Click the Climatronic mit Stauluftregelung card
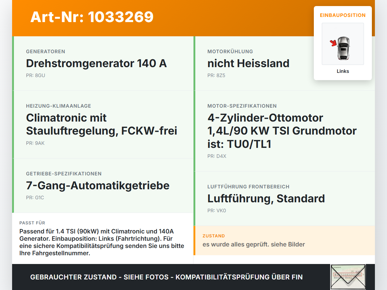Viewport: 387px width, 290px height. (x=103, y=125)
